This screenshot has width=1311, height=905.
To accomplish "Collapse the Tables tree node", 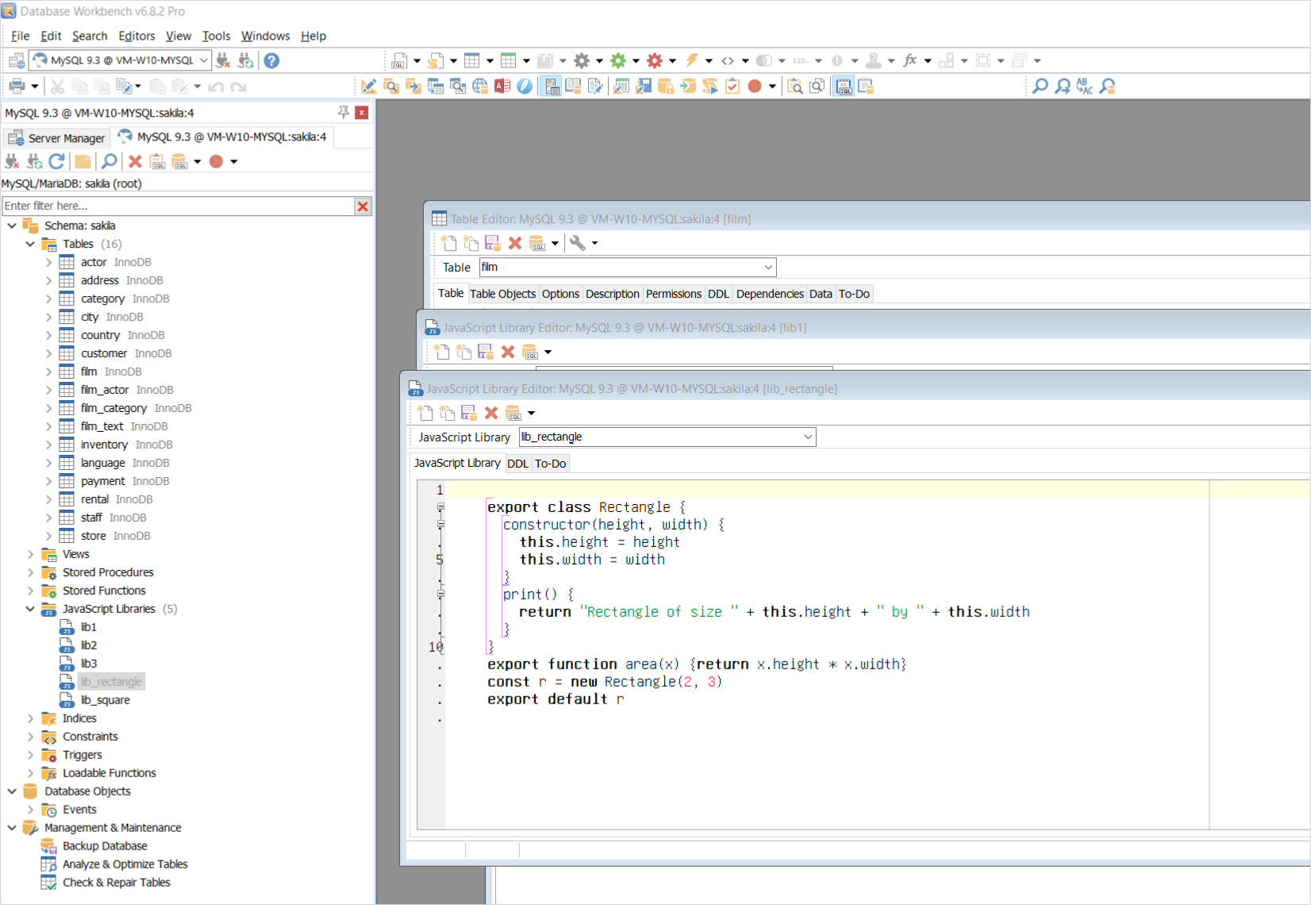I will 30,244.
